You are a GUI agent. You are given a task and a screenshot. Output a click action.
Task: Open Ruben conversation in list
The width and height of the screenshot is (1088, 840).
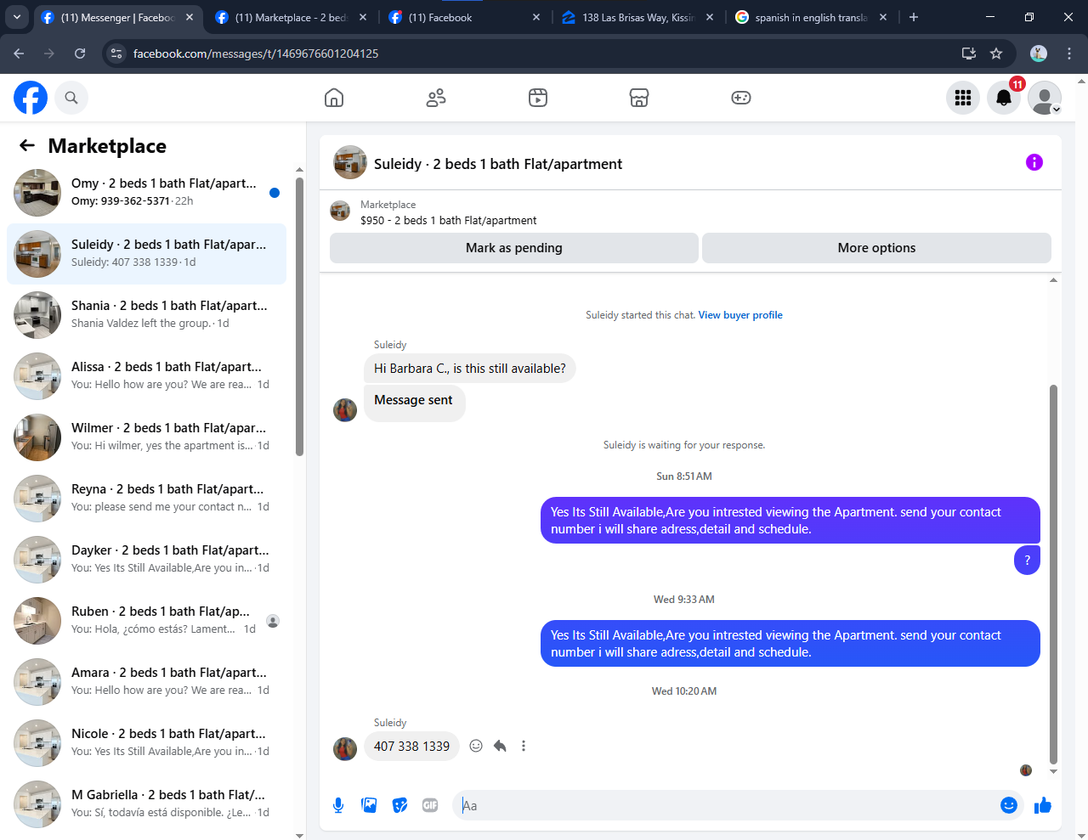pos(146,621)
